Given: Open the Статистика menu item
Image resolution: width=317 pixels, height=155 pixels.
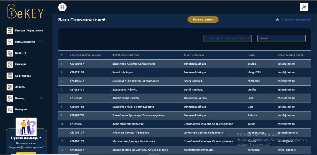Looking at the screenshot, I should [23, 76].
